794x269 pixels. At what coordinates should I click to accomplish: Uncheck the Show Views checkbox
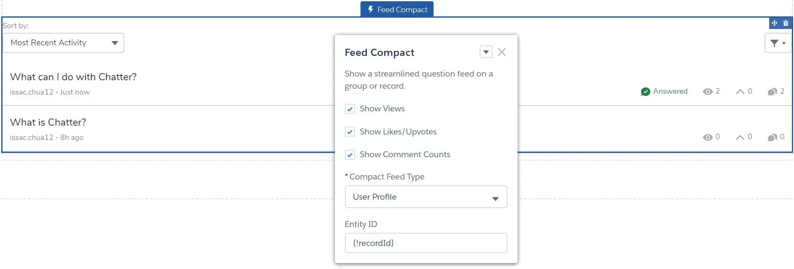point(350,109)
